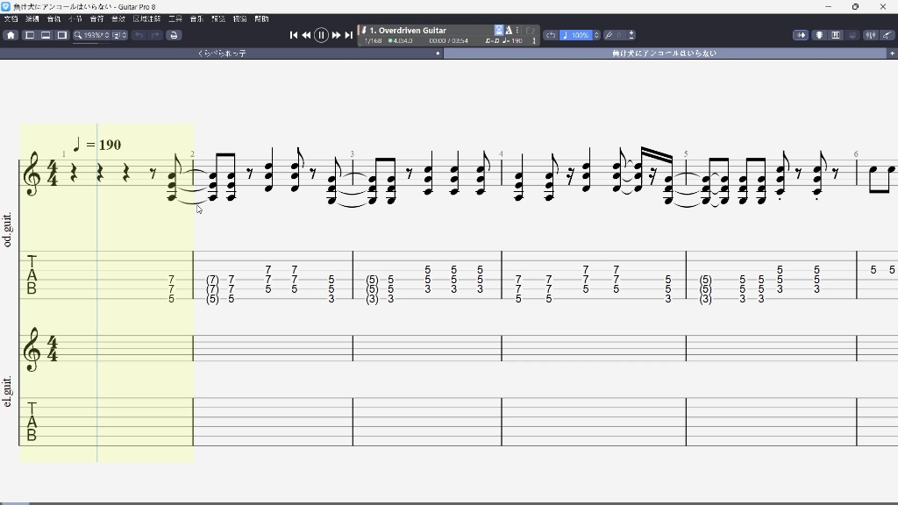Open the File (文件) menu
The width and height of the screenshot is (898, 505).
[x=11, y=19]
